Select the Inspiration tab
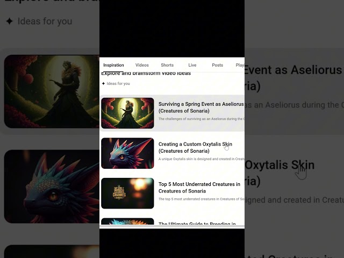This screenshot has height=258, width=344. click(113, 65)
